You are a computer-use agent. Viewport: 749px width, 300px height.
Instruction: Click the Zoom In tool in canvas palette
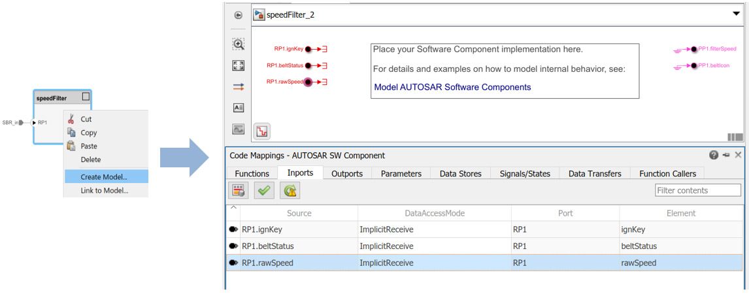(239, 44)
